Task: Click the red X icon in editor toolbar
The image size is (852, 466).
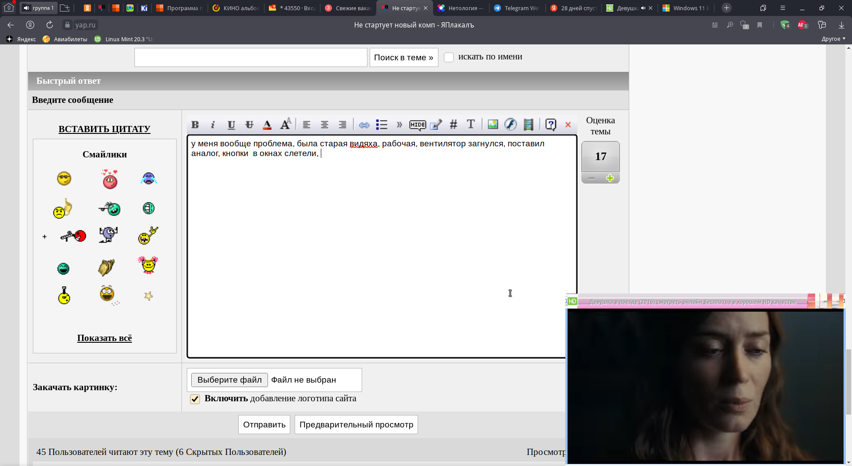Action: (x=568, y=125)
